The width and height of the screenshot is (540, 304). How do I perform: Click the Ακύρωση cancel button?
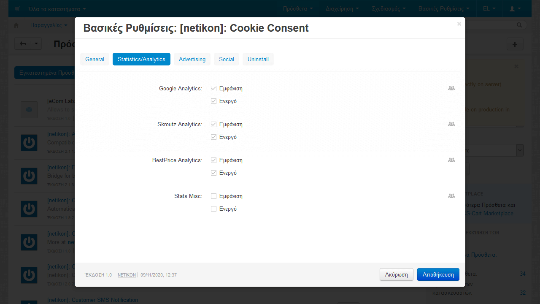[x=397, y=274]
